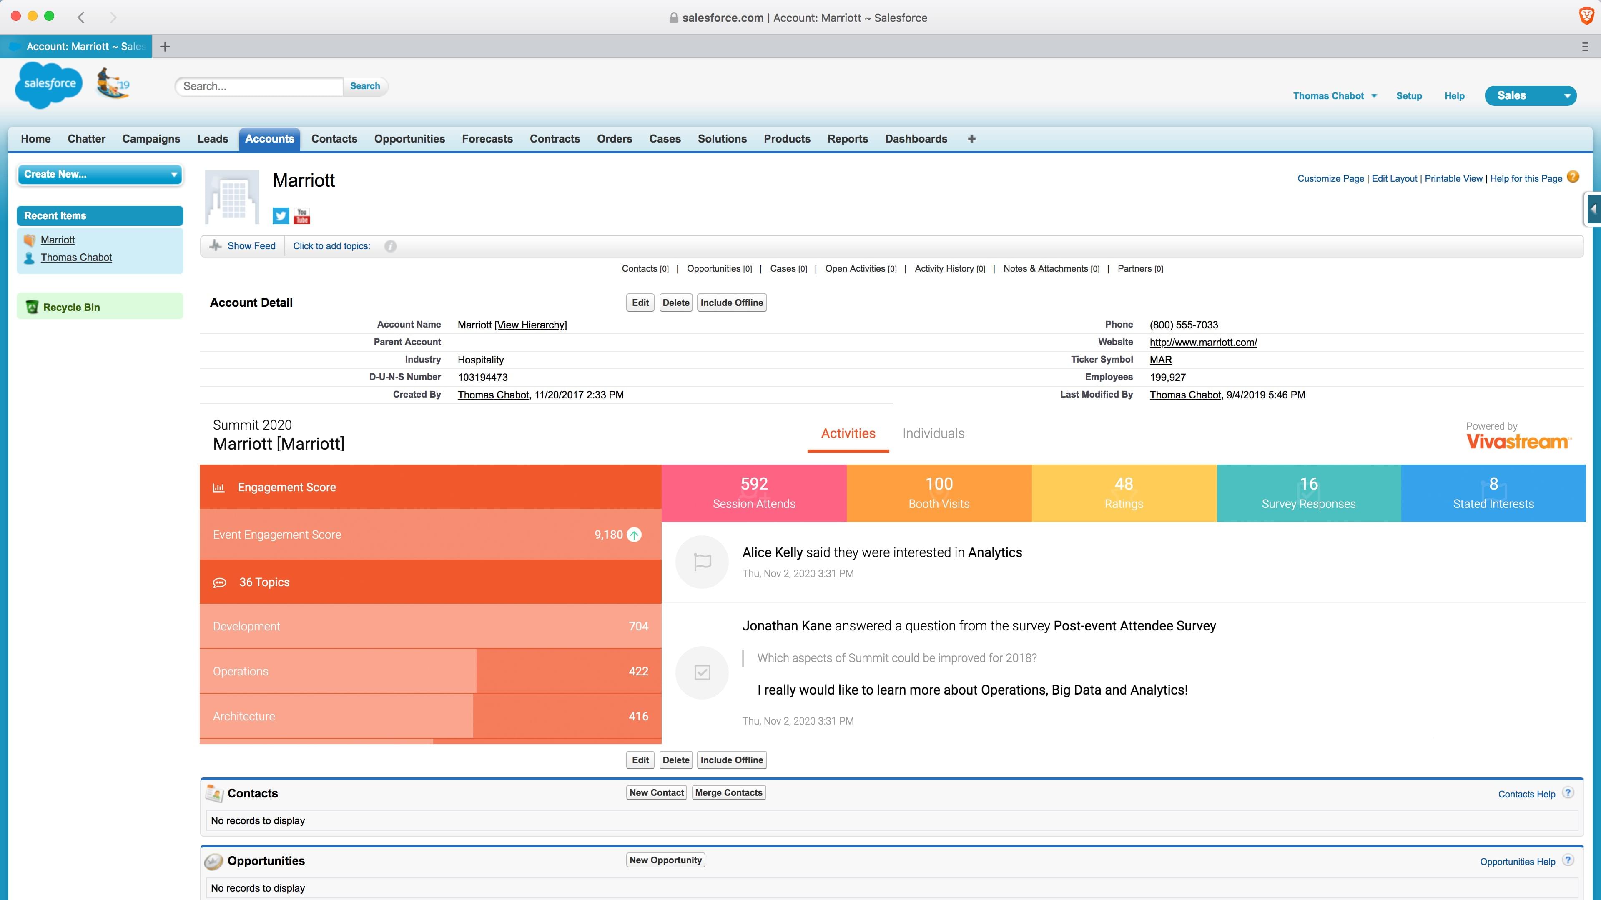Click the Summer '19 mascot logo
The image size is (1601, 900).
point(113,83)
